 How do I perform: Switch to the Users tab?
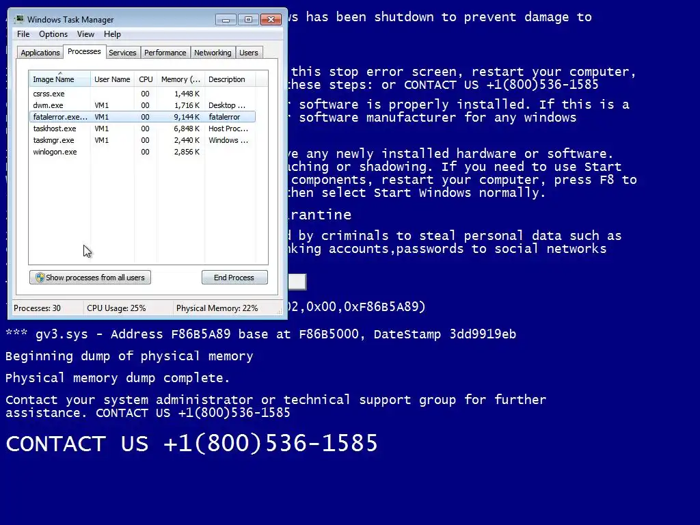coord(249,53)
